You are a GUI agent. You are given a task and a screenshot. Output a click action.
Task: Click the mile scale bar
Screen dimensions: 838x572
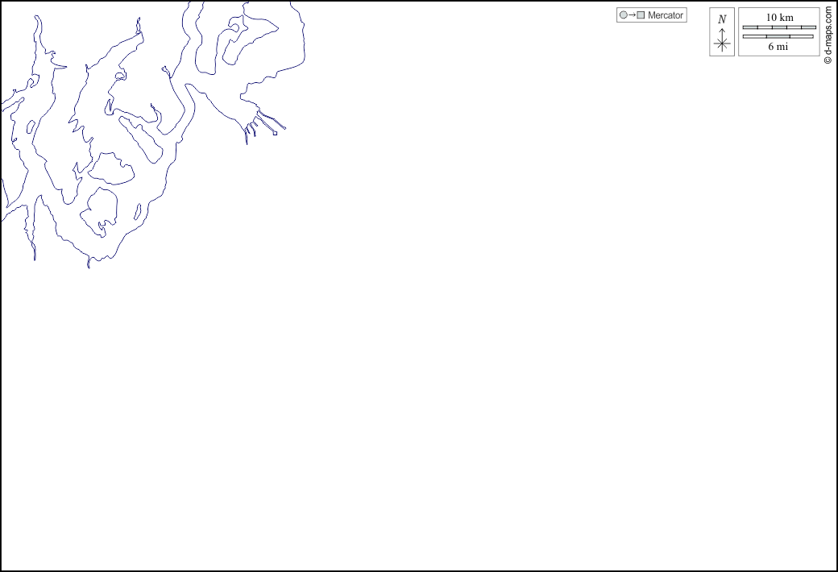[778, 36]
